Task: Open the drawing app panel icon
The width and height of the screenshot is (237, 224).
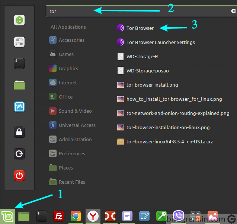Action: point(144,216)
